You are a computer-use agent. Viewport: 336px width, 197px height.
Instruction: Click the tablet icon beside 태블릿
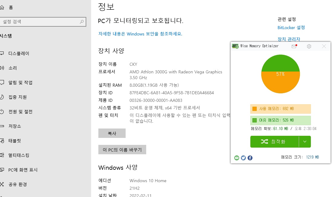click(x=2, y=141)
